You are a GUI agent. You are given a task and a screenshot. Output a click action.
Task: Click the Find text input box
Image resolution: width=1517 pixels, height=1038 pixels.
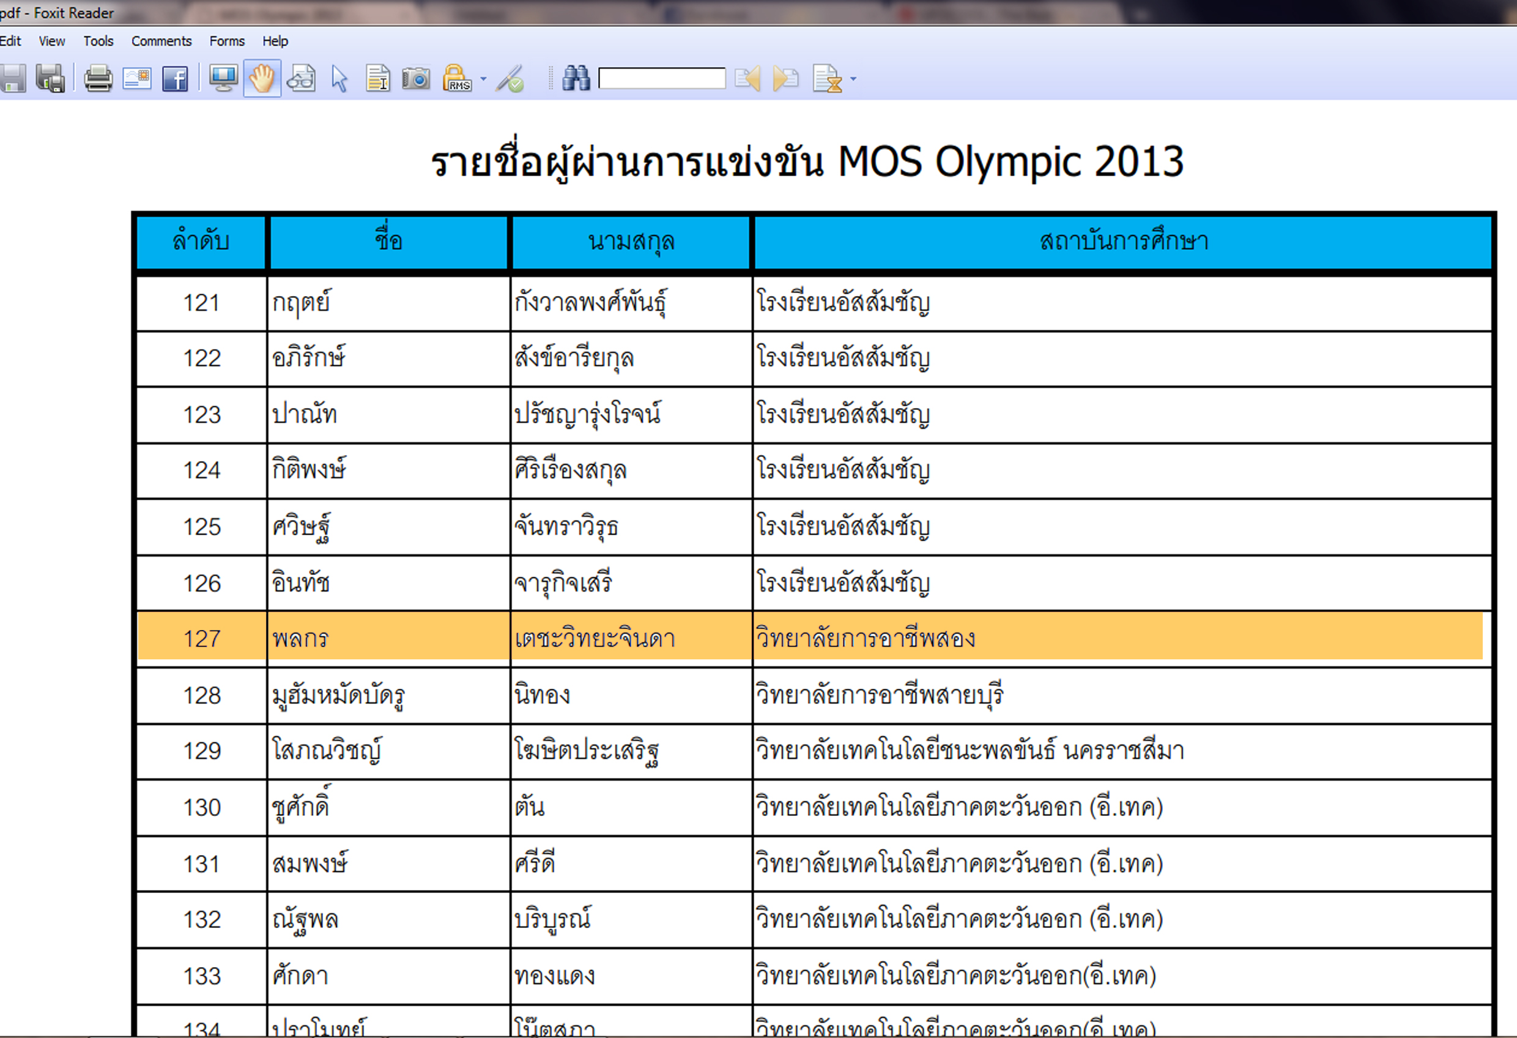pyautogui.click(x=662, y=78)
